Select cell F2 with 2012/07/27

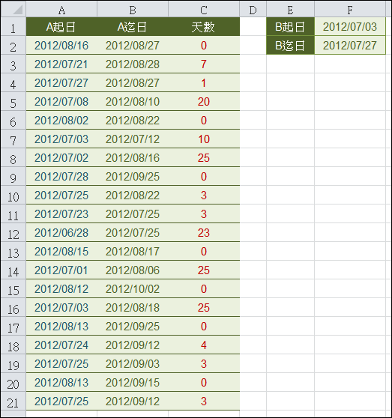350,45
